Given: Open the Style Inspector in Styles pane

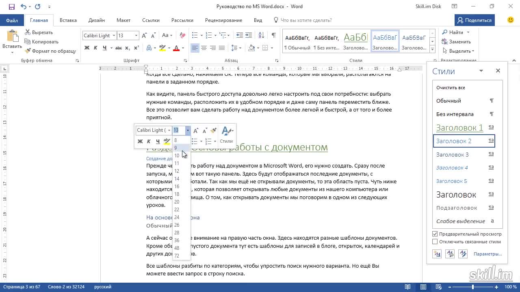Looking at the screenshot, I should click(450, 254).
